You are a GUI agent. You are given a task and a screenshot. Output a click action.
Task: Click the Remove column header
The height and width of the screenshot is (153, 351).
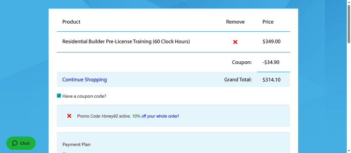point(235,22)
